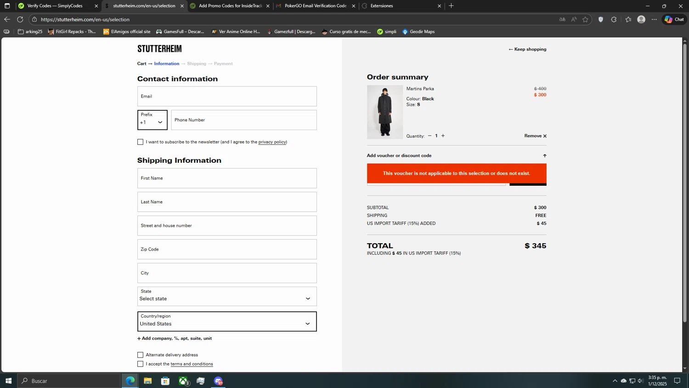Open Copilot Chat button
This screenshot has height=388, width=689.
674,19
